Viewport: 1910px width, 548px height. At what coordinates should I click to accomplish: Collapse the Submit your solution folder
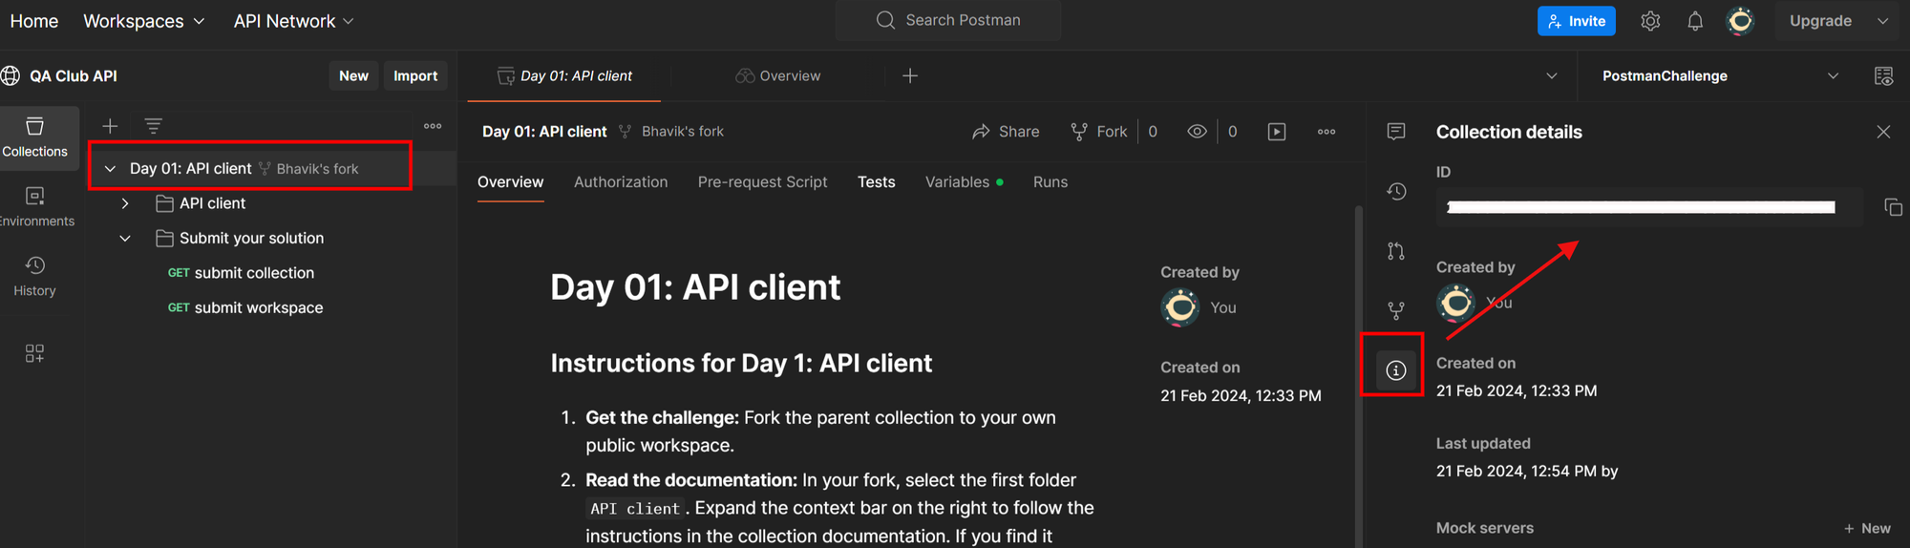[125, 239]
